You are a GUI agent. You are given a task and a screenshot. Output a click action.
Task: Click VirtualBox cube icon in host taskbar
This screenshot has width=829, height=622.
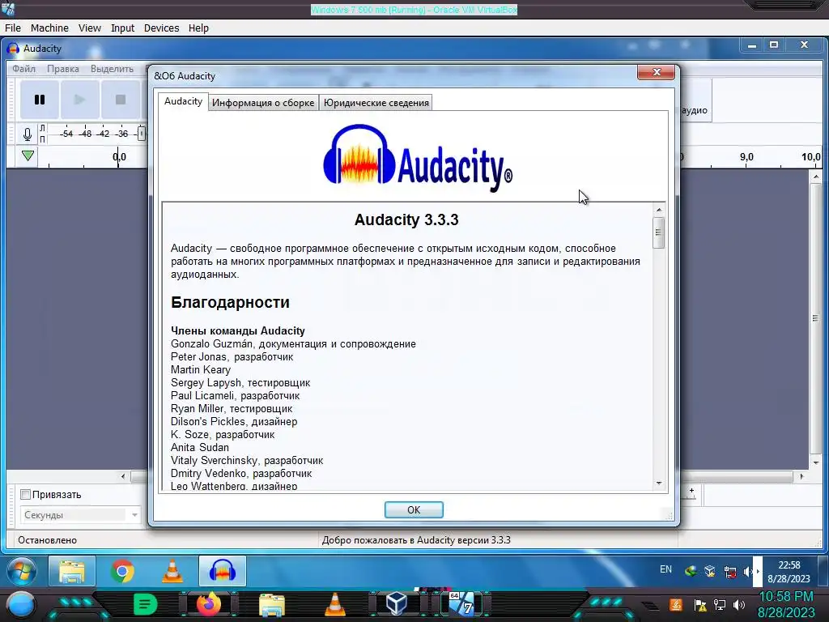point(397,603)
